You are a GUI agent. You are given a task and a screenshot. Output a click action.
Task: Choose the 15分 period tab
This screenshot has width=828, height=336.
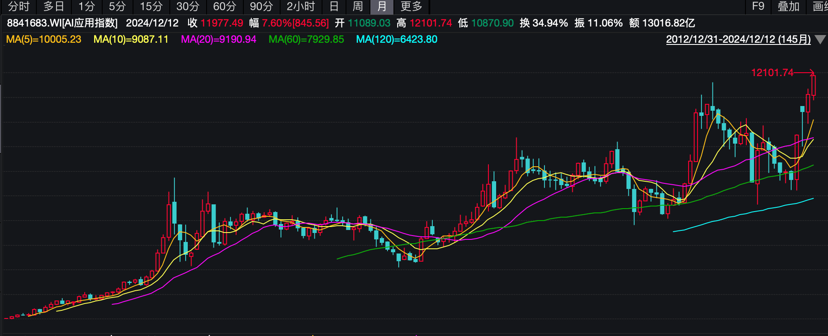click(x=151, y=6)
